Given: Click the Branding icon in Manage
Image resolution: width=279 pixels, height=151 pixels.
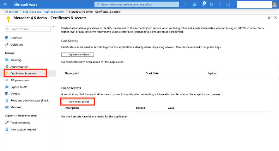Looking at the screenshot, I should tap(7, 60).
